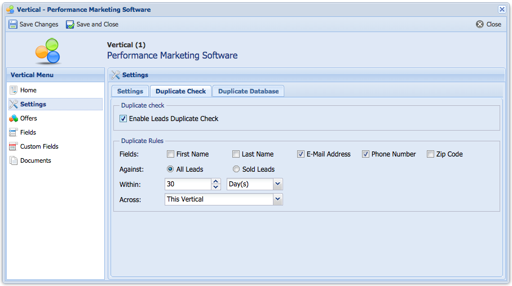Click the Home document icon in Vertical Menu
The width and height of the screenshot is (512, 286).
click(x=14, y=90)
